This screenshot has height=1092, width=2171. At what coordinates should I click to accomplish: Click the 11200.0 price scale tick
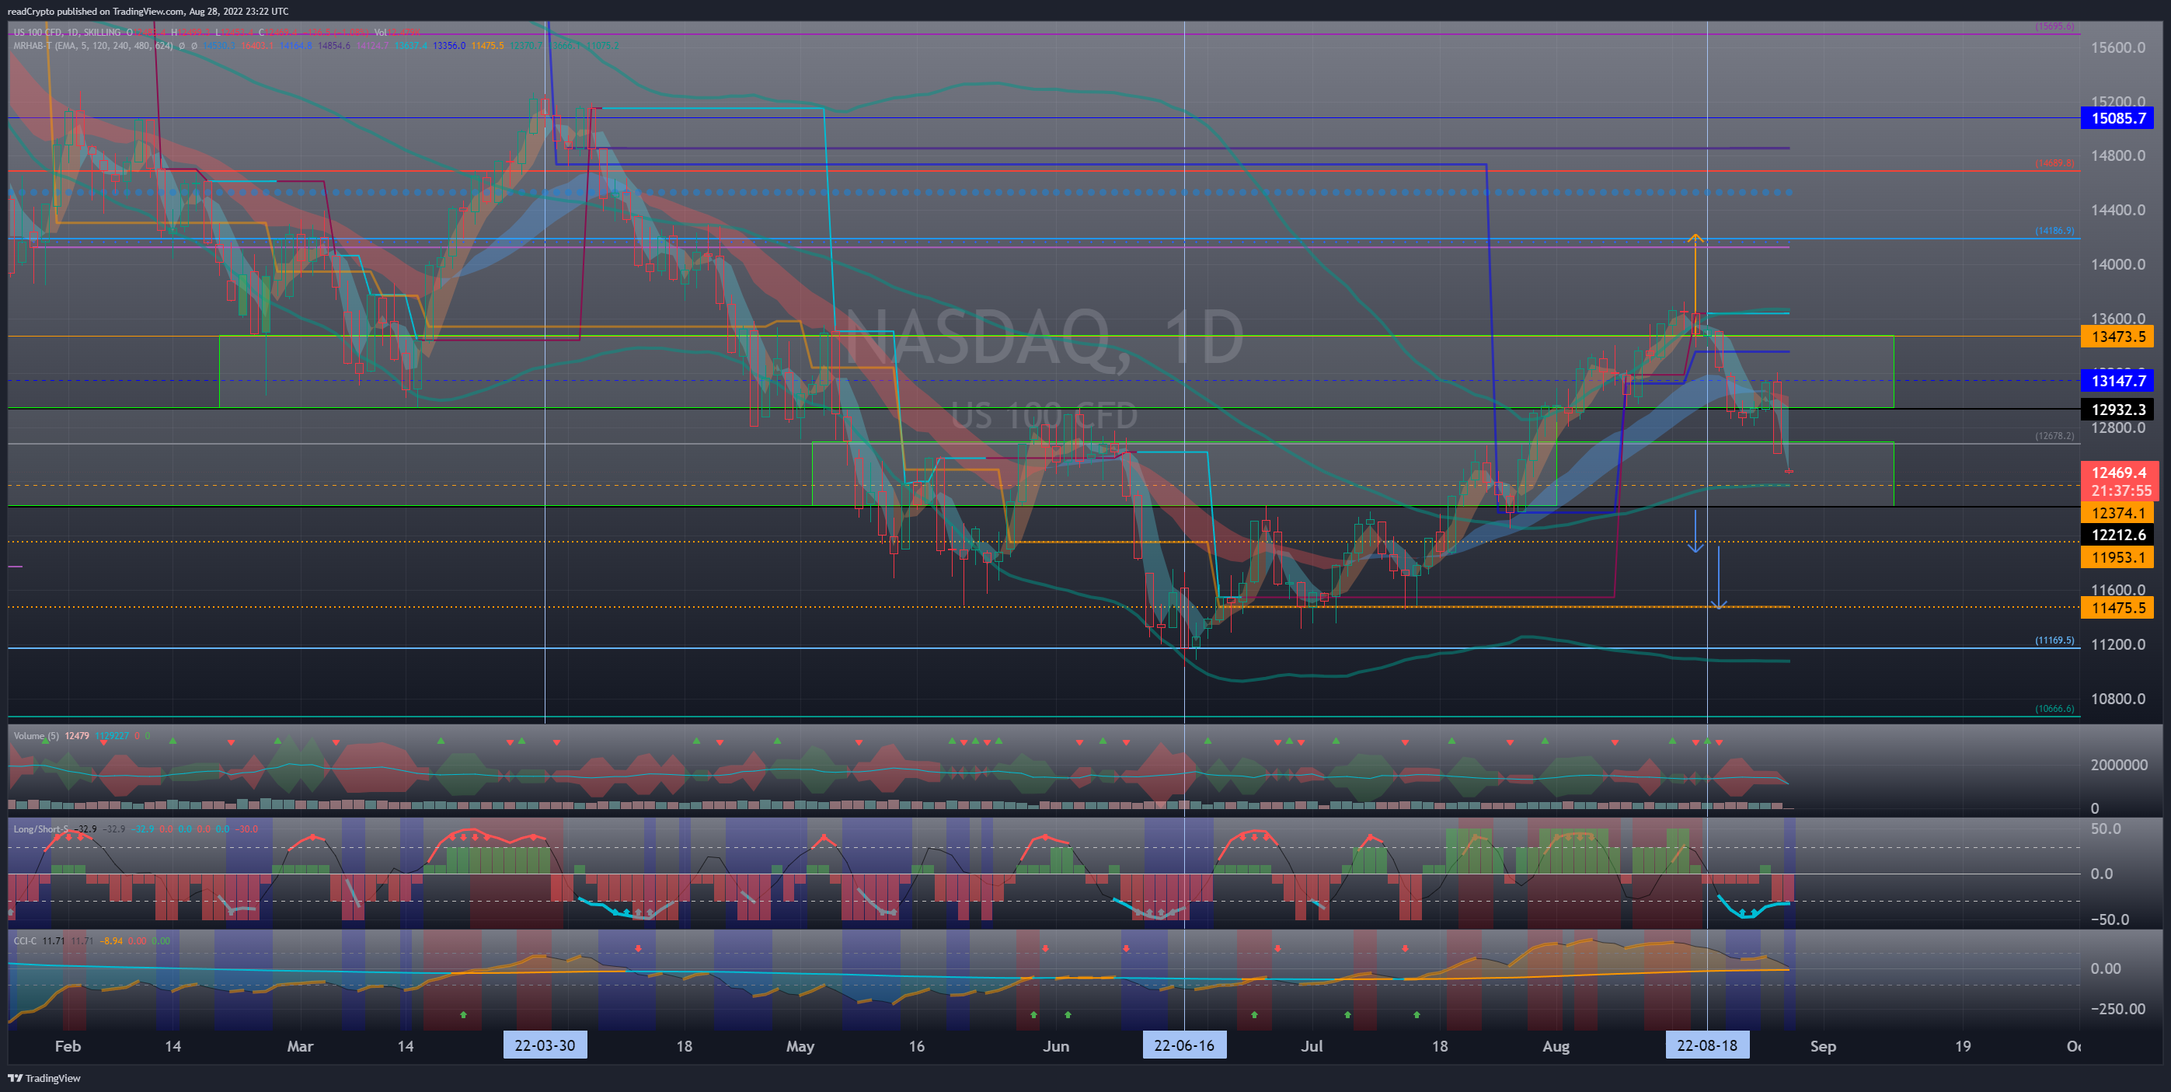point(2118,644)
